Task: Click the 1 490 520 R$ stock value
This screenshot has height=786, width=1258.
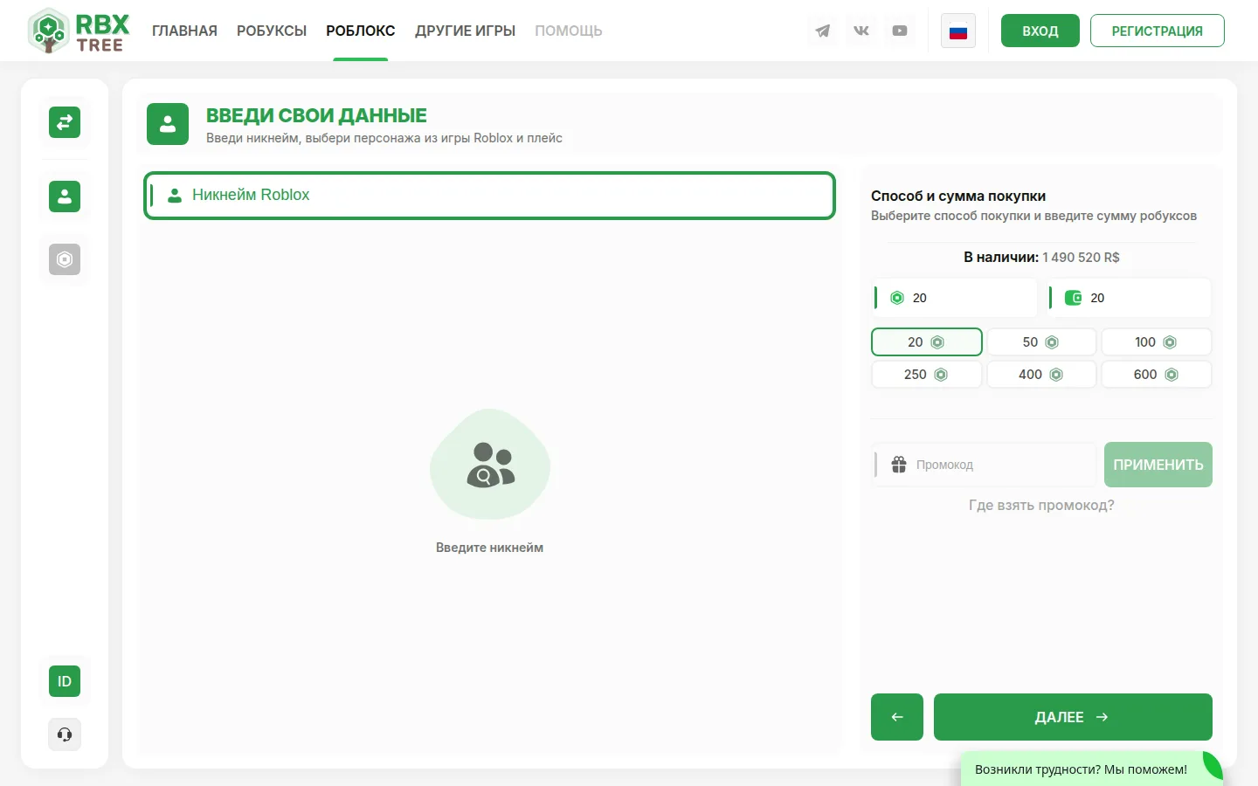Action: point(1081,258)
